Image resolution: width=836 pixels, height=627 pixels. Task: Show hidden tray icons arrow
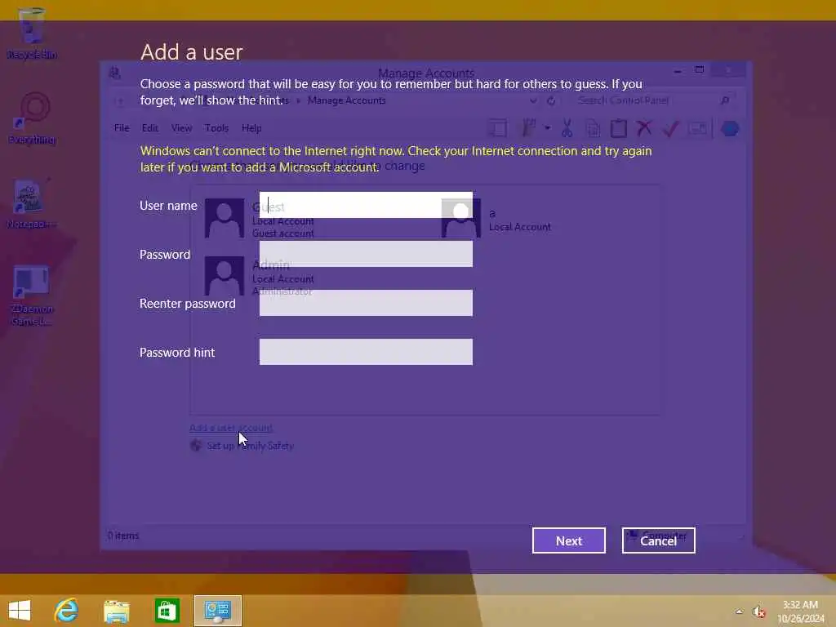click(739, 611)
